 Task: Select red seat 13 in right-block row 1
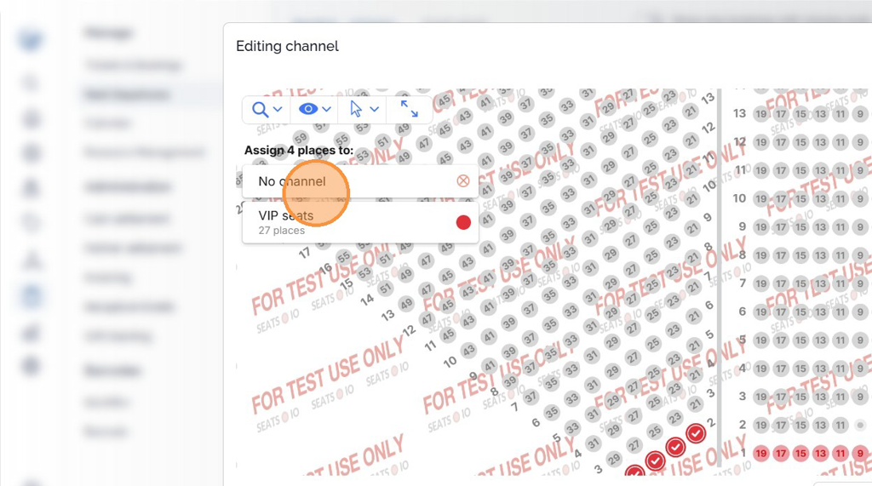coord(820,453)
